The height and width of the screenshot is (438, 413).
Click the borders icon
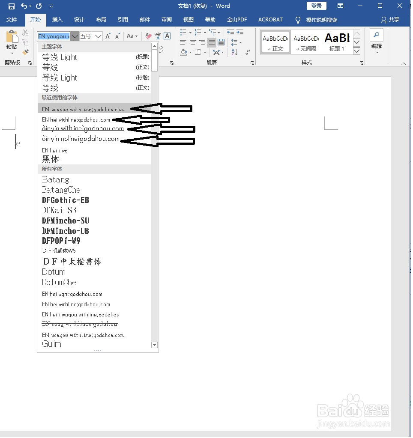click(x=198, y=52)
